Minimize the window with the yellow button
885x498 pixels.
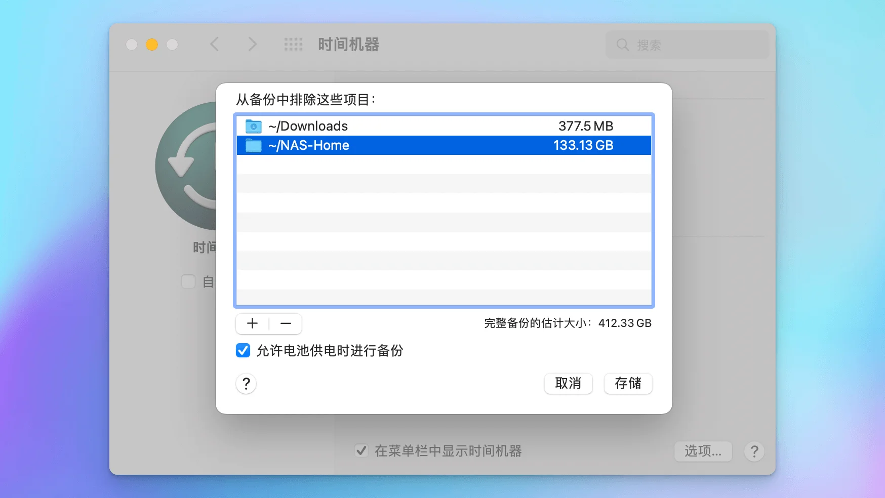pos(152,45)
